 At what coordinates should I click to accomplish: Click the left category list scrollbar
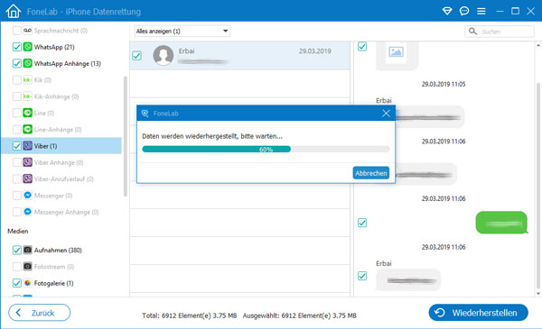126,136
